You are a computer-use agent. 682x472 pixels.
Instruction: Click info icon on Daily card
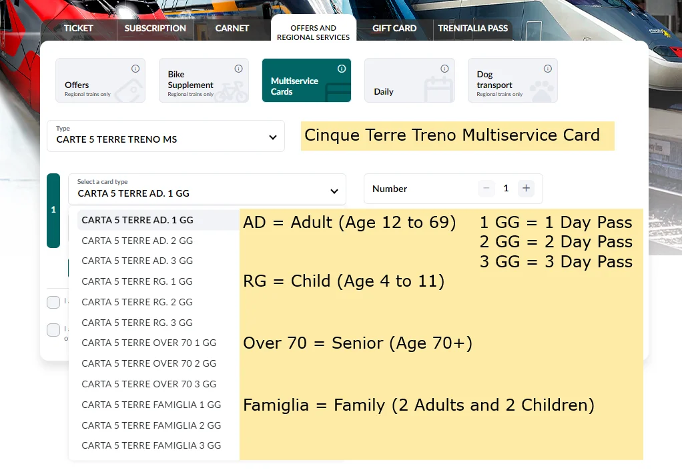[445, 69]
